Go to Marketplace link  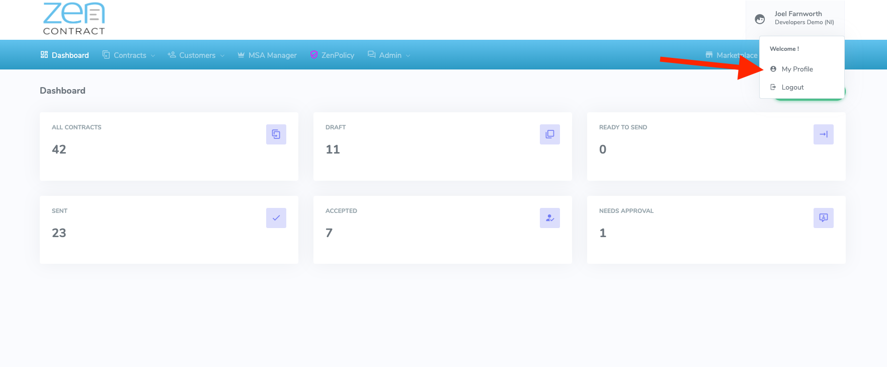[731, 55]
